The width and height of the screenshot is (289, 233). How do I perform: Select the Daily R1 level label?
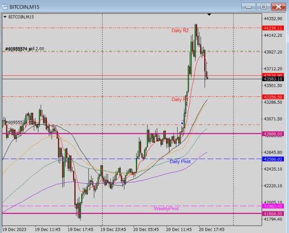tap(180, 99)
